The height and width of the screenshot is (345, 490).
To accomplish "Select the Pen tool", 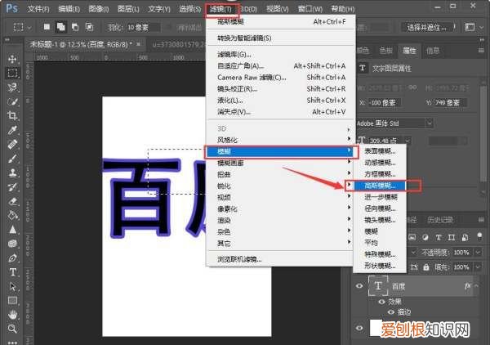I will click(12, 258).
